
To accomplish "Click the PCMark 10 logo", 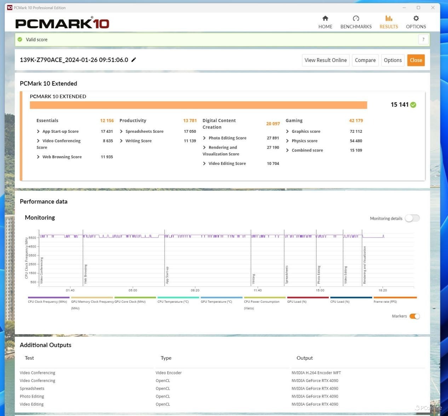I will click(62, 23).
